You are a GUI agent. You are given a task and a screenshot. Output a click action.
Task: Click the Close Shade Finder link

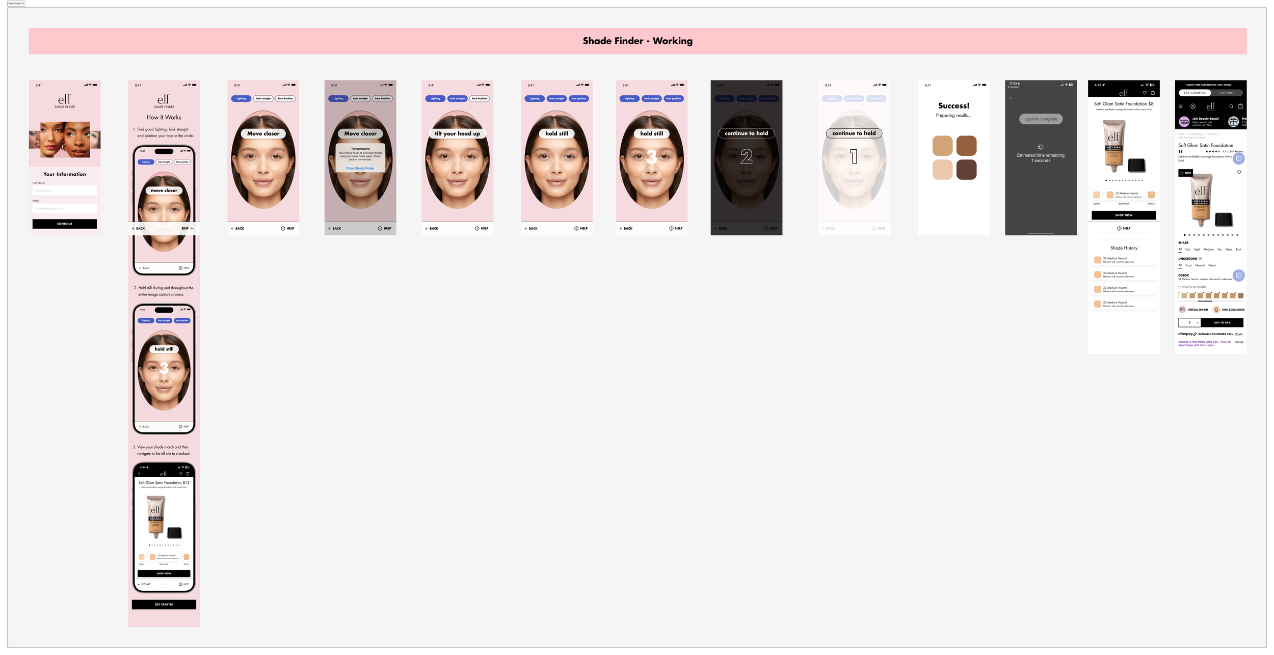(x=360, y=168)
